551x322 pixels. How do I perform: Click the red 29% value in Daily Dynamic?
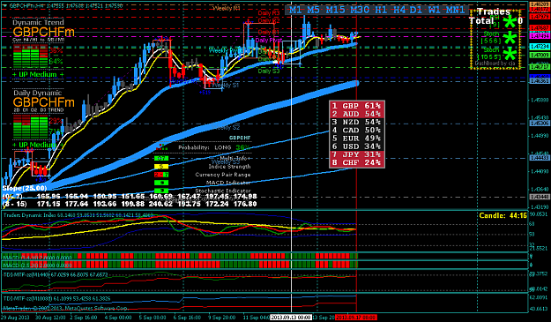tap(56, 121)
